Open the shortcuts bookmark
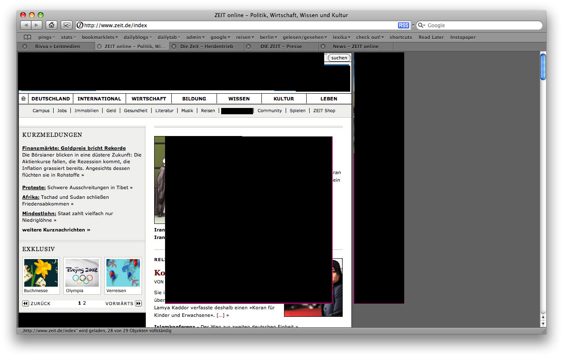This screenshot has width=563, height=357. click(401, 37)
